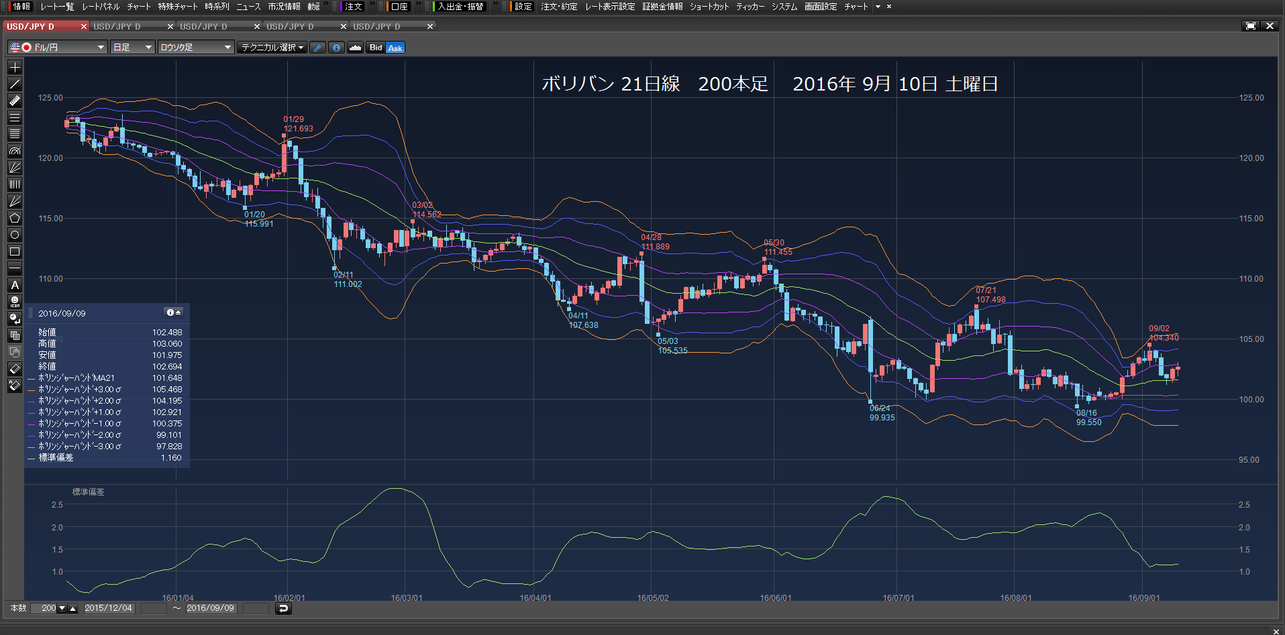Click the pencil edit icon in chart toolbar

pos(318,48)
